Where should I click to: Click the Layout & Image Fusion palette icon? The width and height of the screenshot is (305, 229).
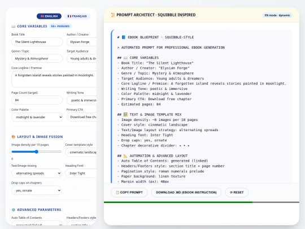13,137
